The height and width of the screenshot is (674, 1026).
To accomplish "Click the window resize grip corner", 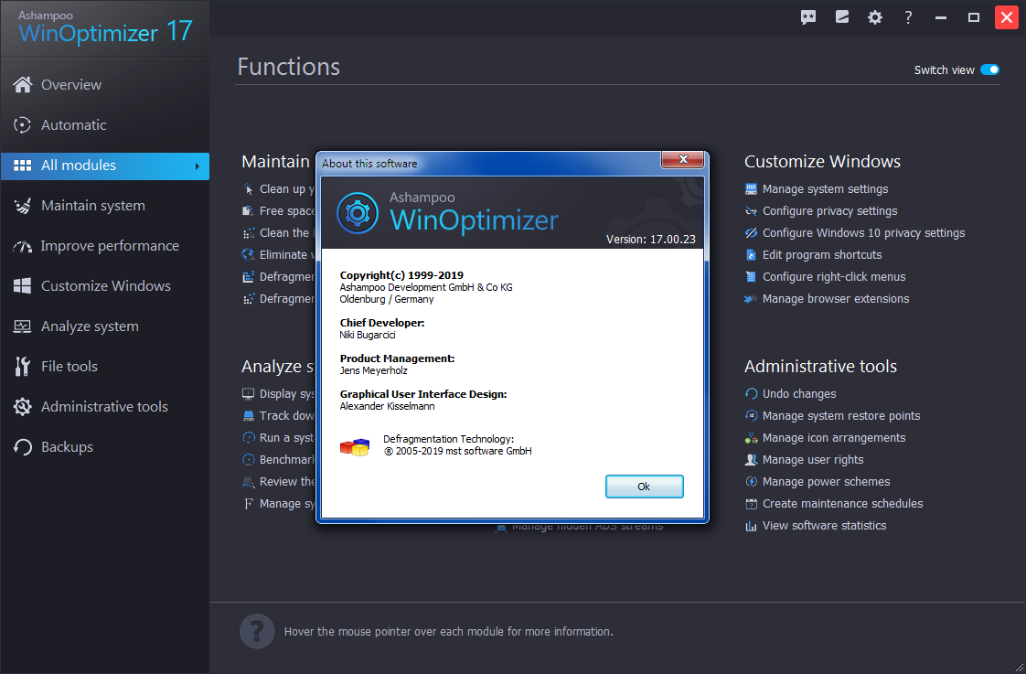I will coord(1019,667).
